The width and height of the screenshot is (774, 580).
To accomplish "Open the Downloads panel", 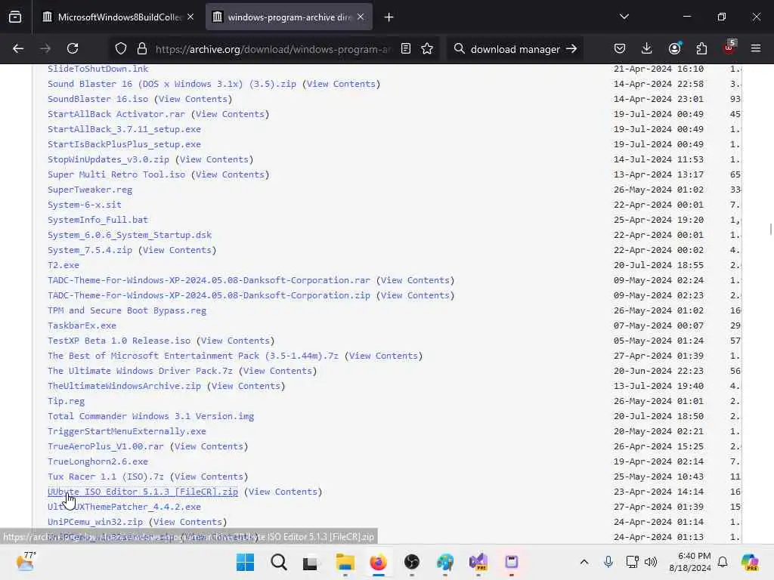I will pos(647,48).
